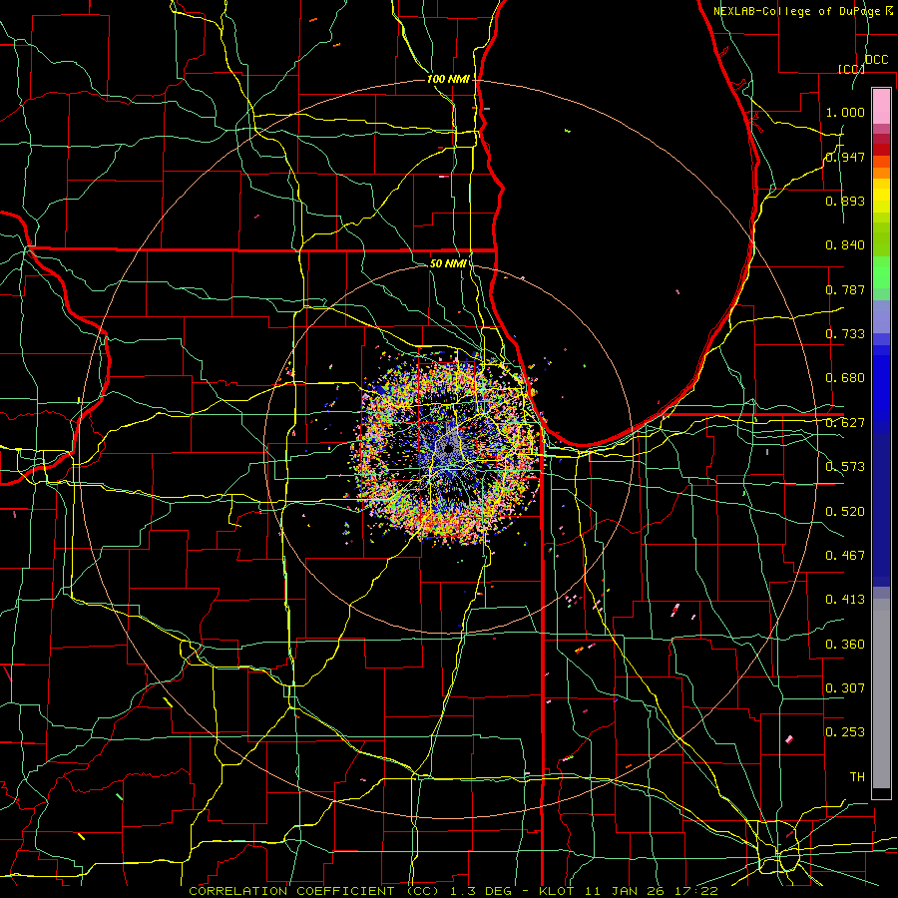
Task: Click the 0.573 scale value
Action: [845, 467]
